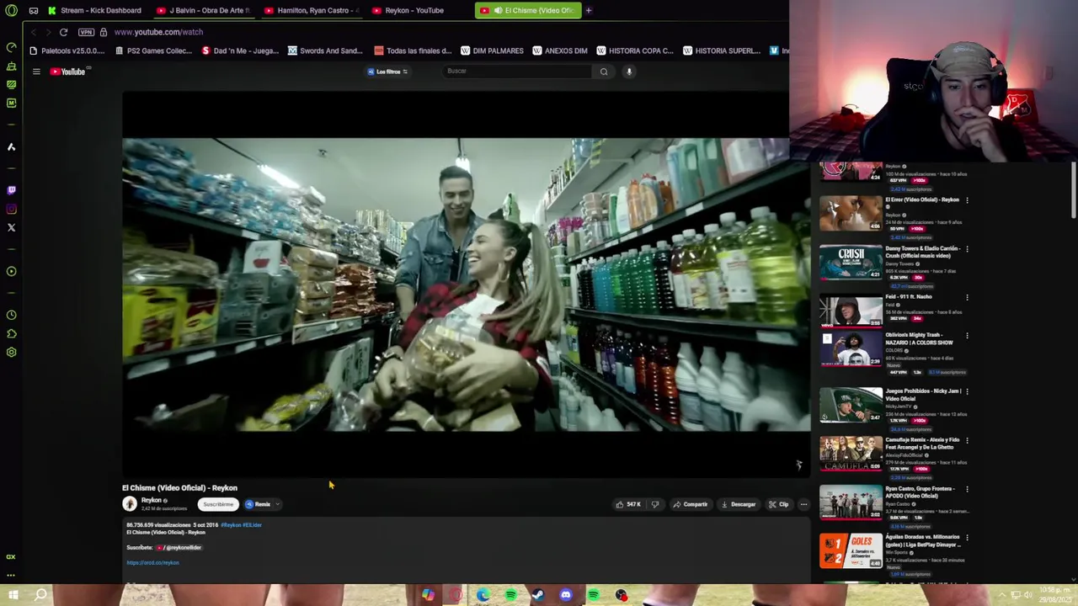Open options for Feid 911 suggestion
The width and height of the screenshot is (1078, 606).
[967, 297]
